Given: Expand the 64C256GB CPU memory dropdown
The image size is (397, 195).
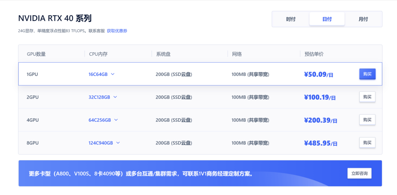Looking at the screenshot, I should (x=103, y=120).
